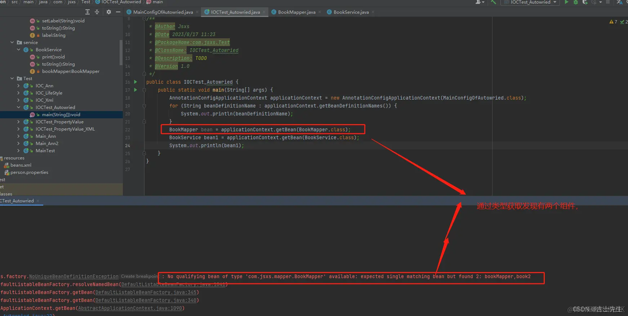Click the yellow warnings indicator showing 7
The image size is (628, 316).
click(613, 22)
